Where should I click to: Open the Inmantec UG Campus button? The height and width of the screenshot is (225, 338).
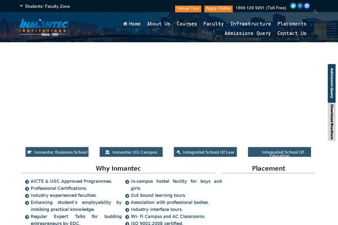click(x=131, y=152)
